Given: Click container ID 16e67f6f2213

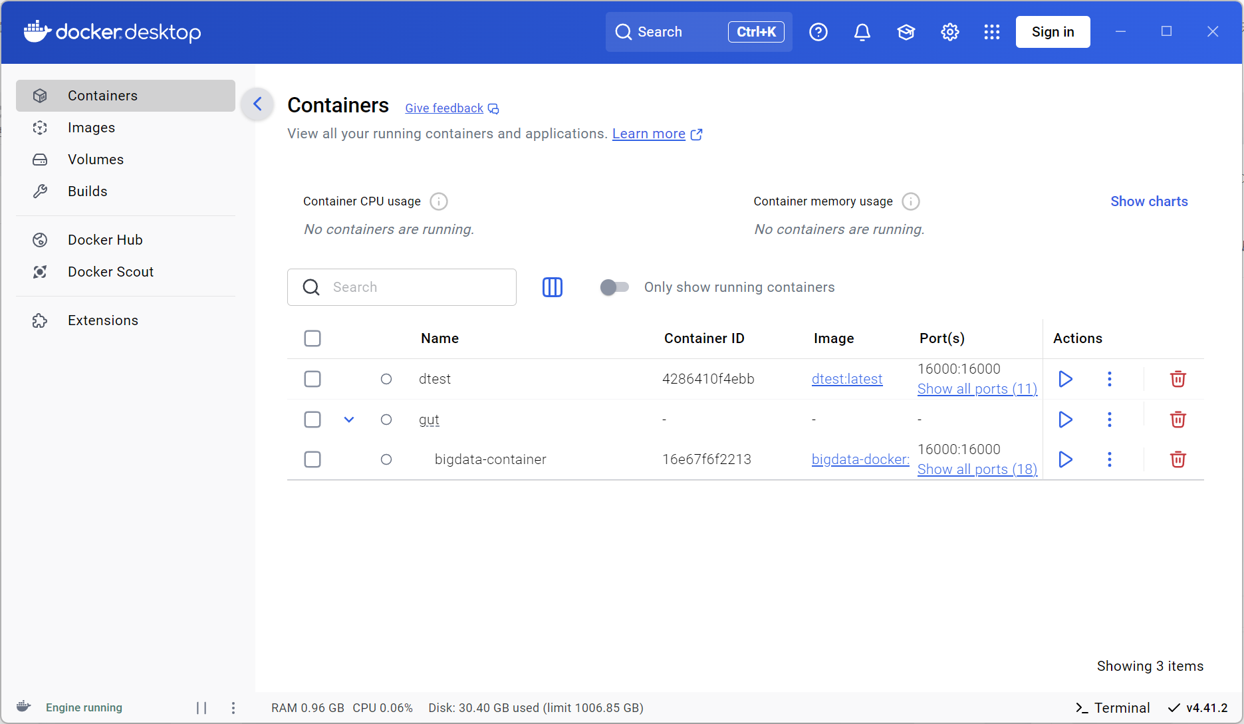Looking at the screenshot, I should click(x=707, y=459).
